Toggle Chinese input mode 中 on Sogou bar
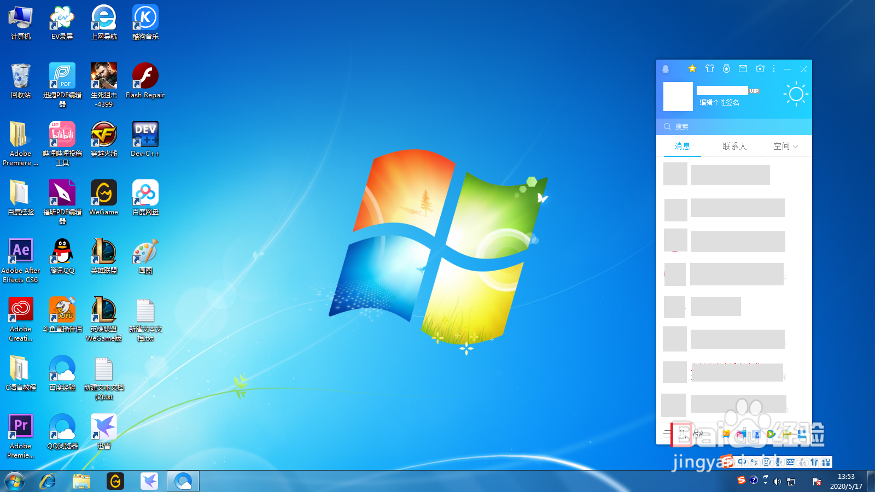This screenshot has height=492, width=875. click(x=742, y=462)
